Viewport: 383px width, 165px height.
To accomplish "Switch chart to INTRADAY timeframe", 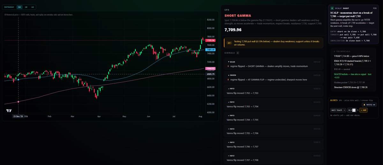I will (10, 7).
